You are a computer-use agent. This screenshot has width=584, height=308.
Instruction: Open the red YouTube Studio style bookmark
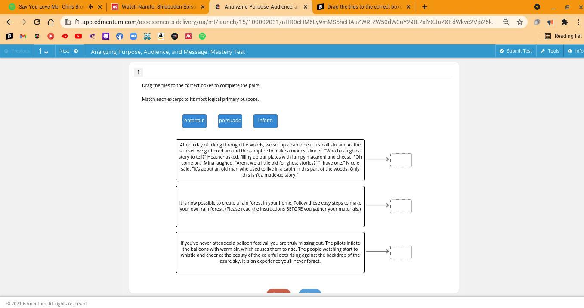point(65,36)
